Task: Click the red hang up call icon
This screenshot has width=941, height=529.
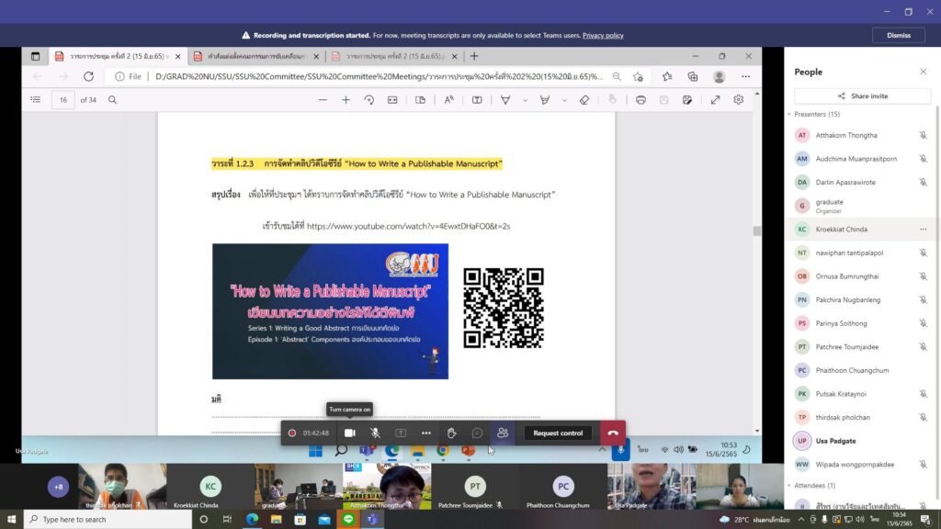Action: (x=613, y=433)
